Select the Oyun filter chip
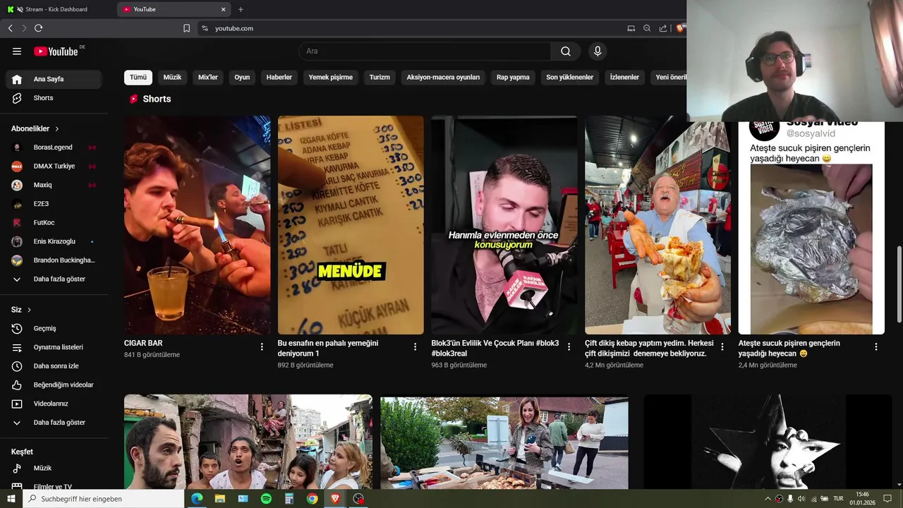 242,78
